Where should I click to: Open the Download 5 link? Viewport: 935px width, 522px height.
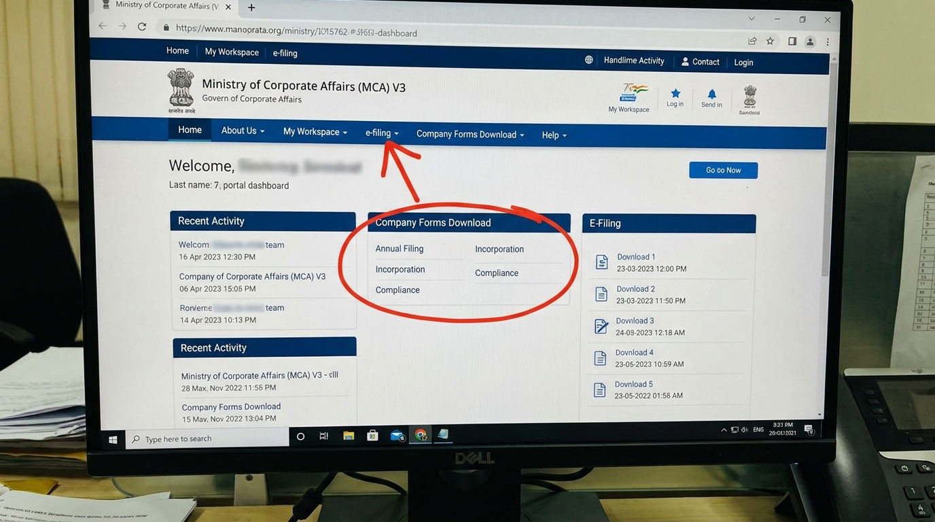[633, 384]
